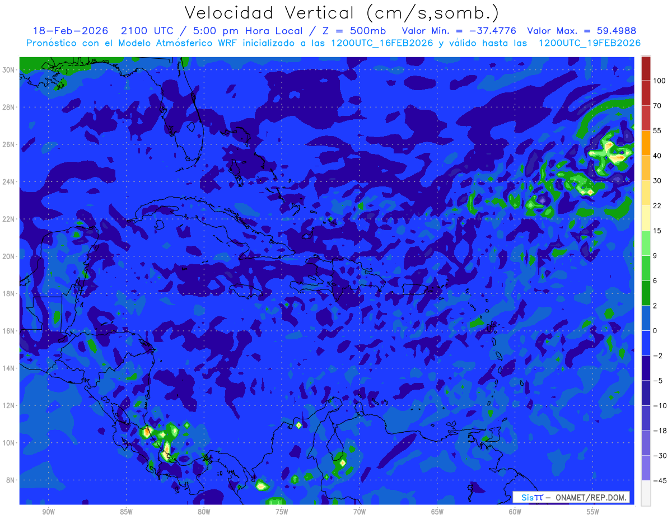Click the 'ONAMET/REP.DOM.' credit text
This screenshot has width=672, height=519.
pyautogui.click(x=591, y=497)
